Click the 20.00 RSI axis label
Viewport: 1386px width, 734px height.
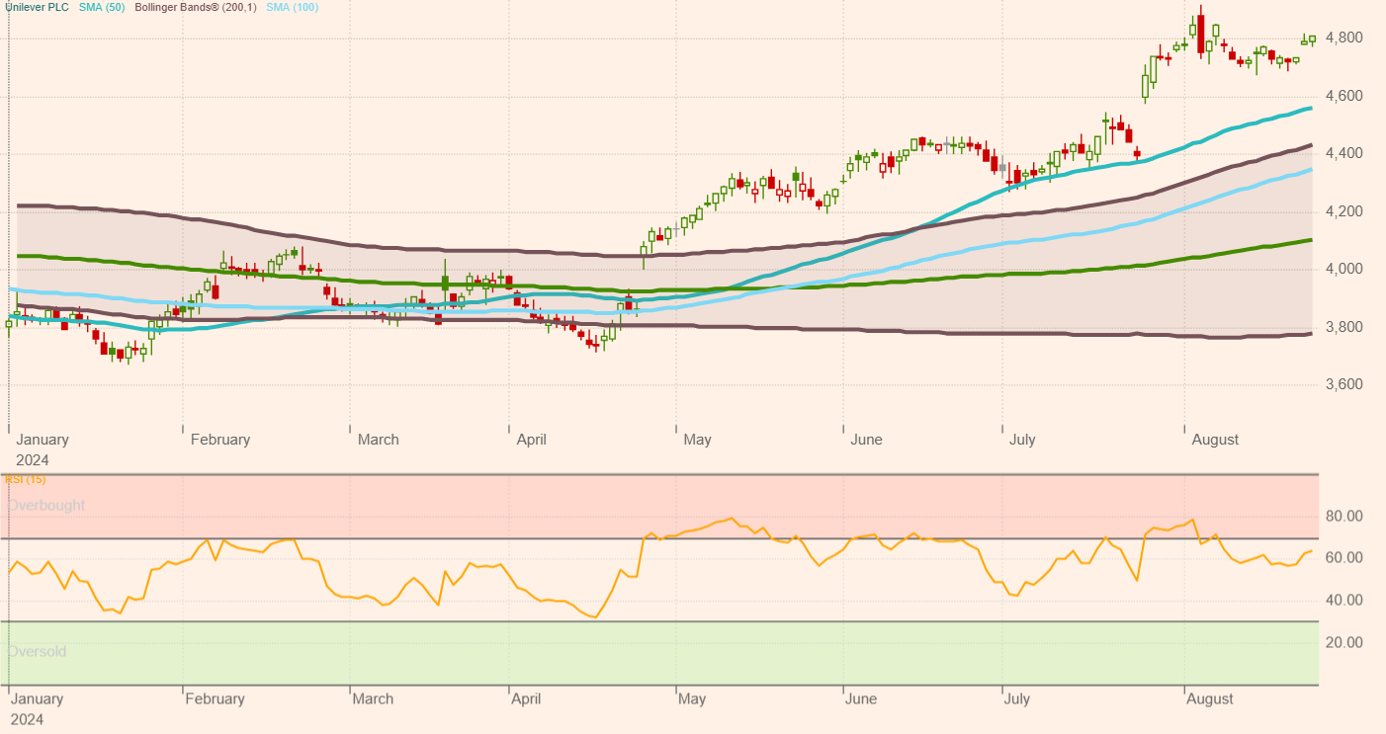[1344, 642]
